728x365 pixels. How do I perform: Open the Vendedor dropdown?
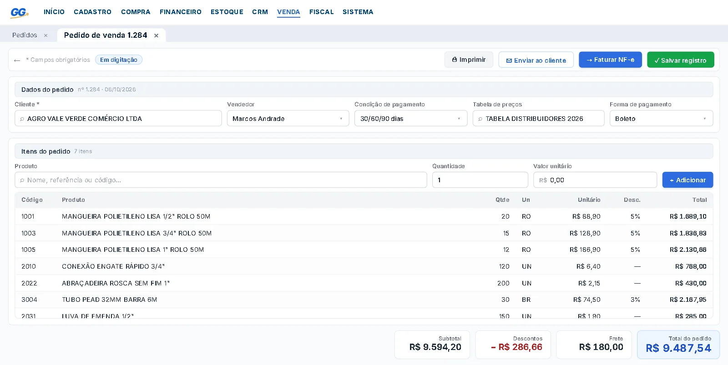click(x=288, y=119)
